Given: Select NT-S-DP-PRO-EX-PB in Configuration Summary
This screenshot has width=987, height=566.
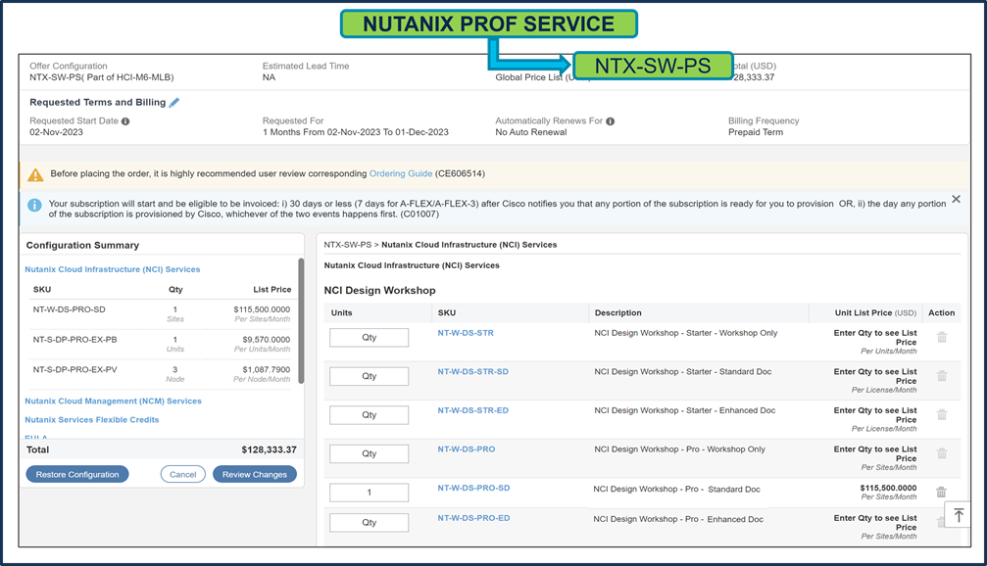Looking at the screenshot, I should 74,340.
